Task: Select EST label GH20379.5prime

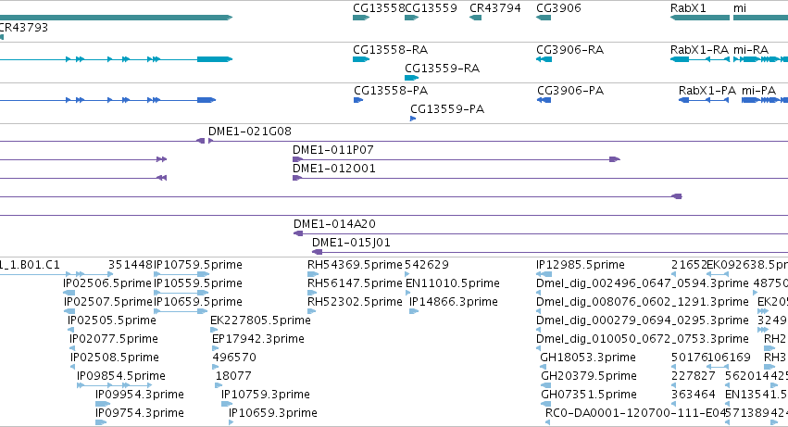Action: click(589, 376)
